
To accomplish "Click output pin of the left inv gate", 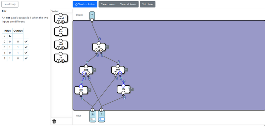I will (81, 86).
